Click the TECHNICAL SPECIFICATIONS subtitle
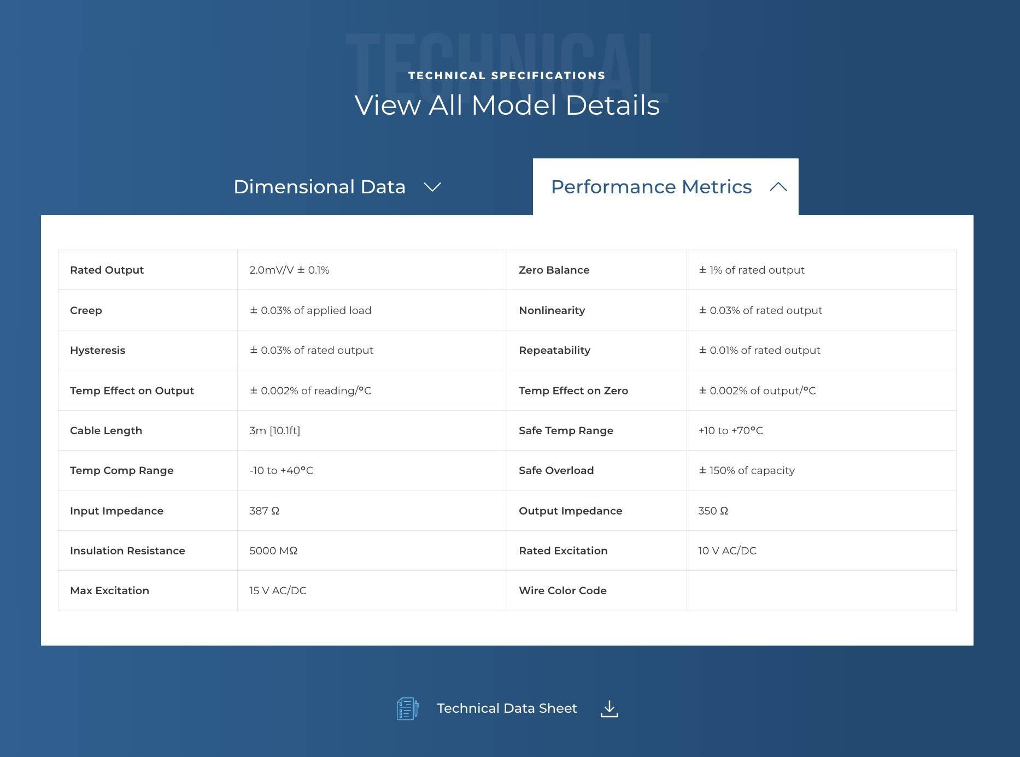The width and height of the screenshot is (1020, 757). click(x=507, y=75)
